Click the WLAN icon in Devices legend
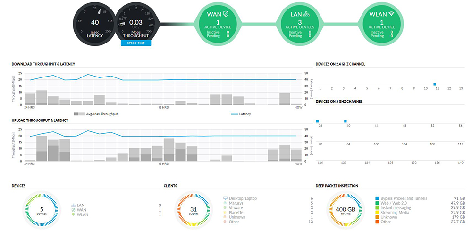 point(73,215)
